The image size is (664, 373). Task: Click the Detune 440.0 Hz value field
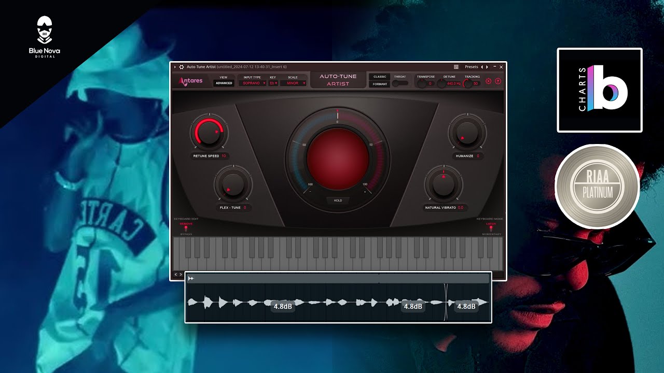[x=454, y=83]
